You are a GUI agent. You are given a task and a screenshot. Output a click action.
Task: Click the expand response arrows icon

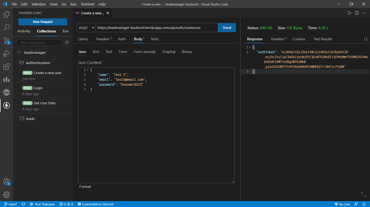[x=363, y=195]
